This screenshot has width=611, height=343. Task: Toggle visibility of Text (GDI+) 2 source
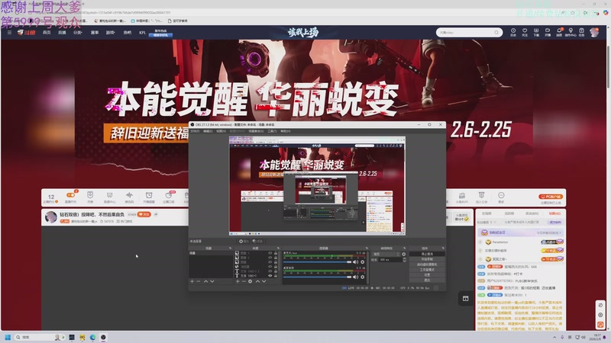(270, 271)
